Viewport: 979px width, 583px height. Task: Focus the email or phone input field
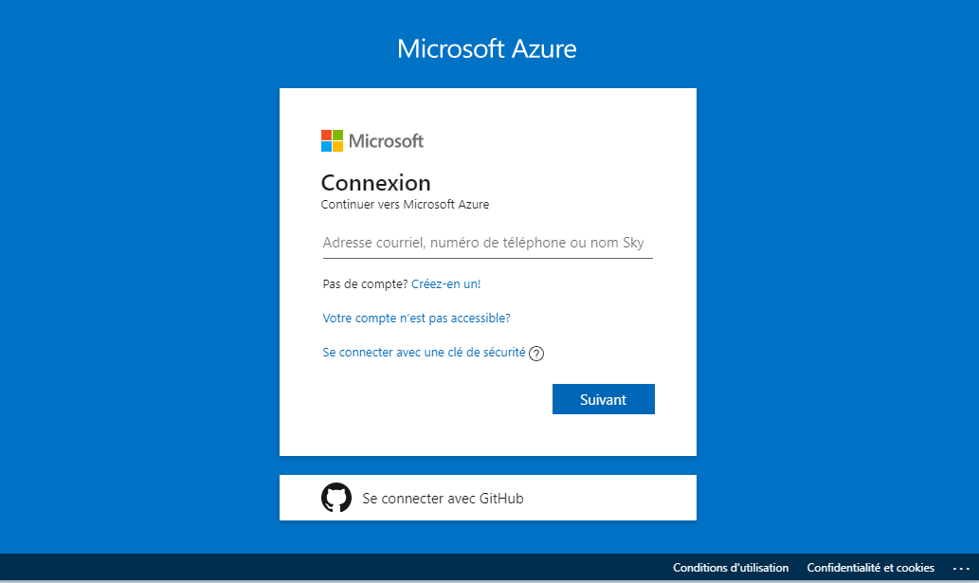[487, 244]
